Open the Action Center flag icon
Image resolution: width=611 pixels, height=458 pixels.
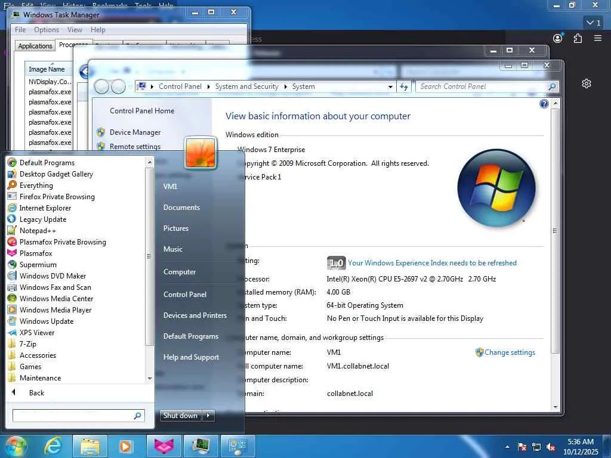(x=522, y=447)
